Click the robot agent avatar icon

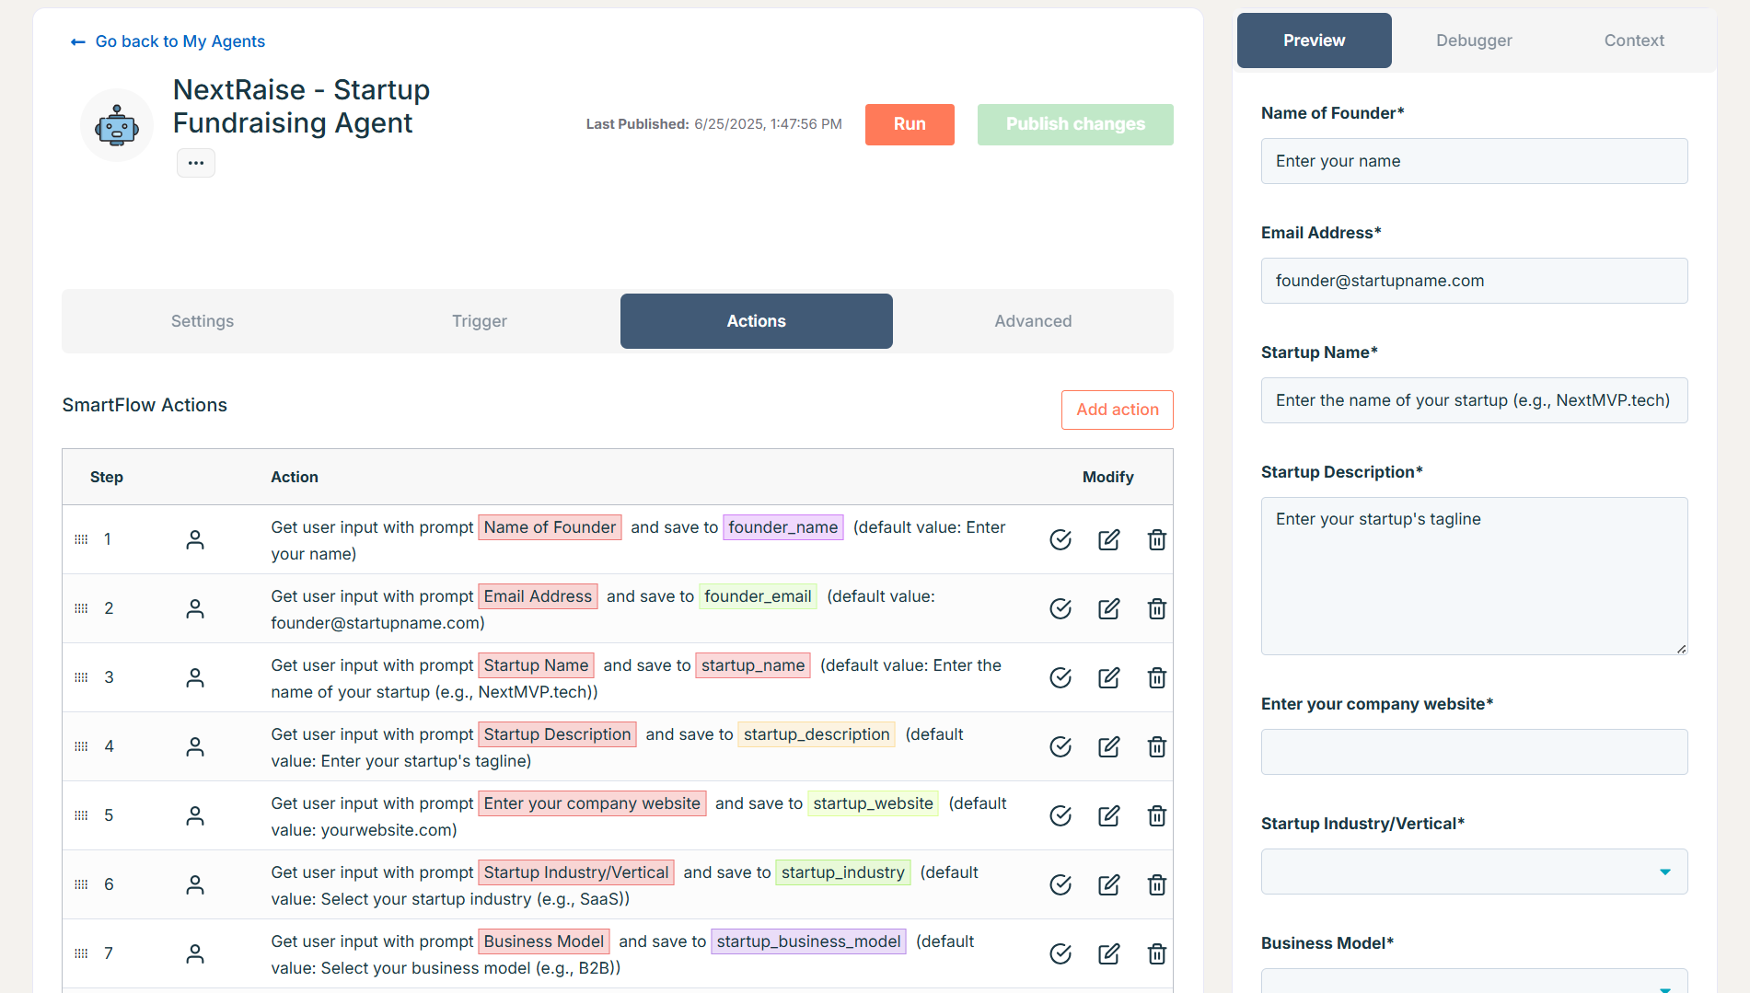[x=117, y=125]
